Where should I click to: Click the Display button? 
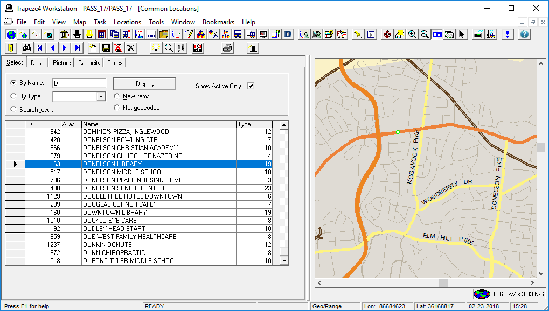click(x=144, y=84)
